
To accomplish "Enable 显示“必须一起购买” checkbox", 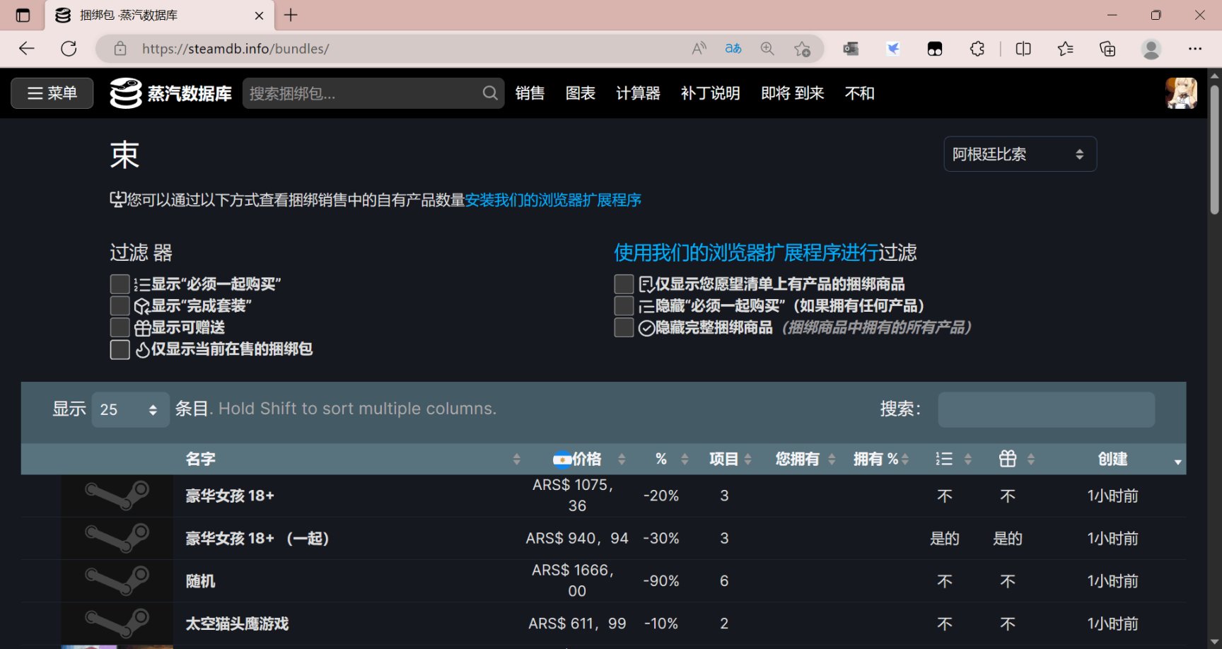I will point(120,284).
